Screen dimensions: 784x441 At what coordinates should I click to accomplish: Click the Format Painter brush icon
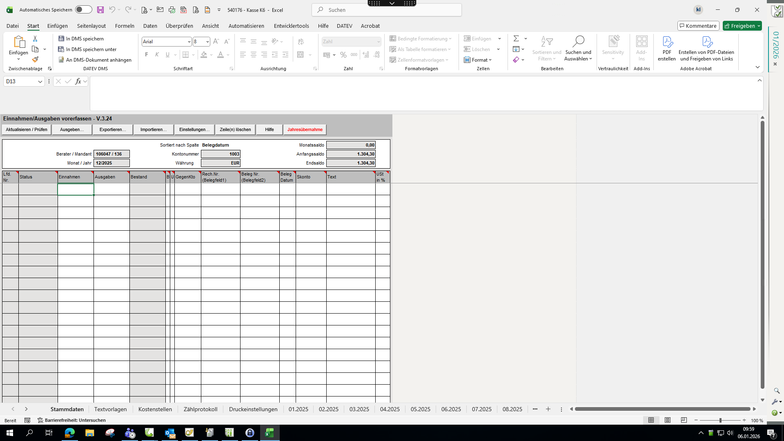coord(35,60)
